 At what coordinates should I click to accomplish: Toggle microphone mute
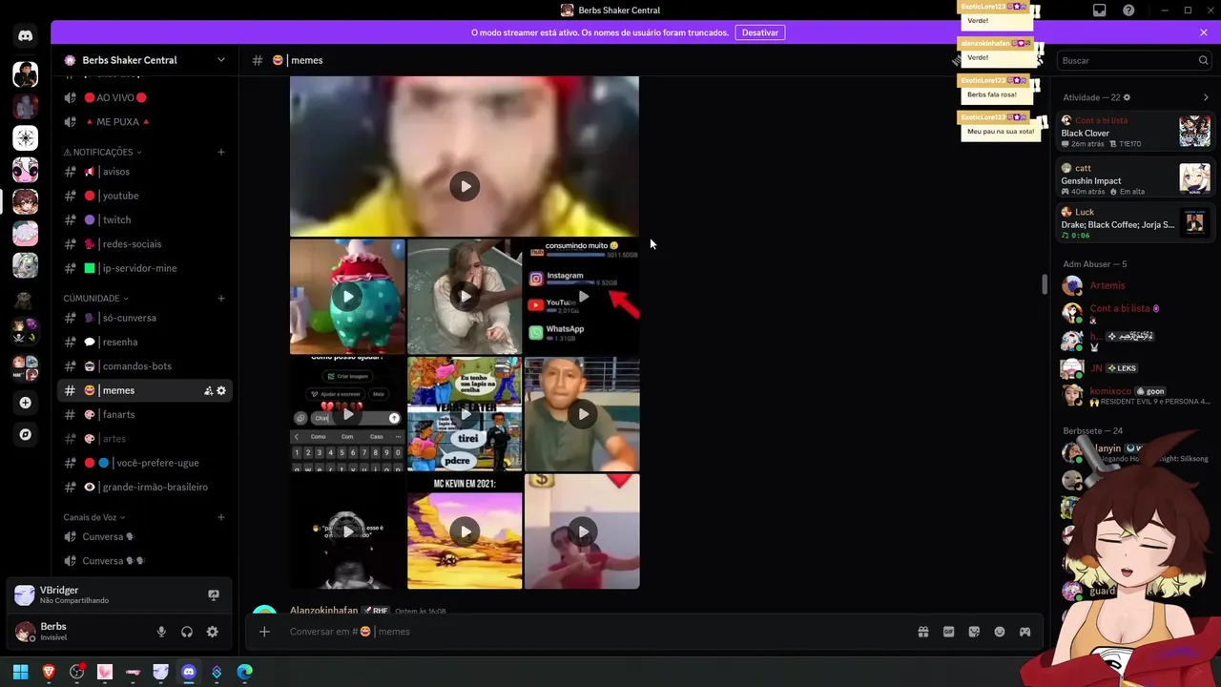(x=161, y=632)
